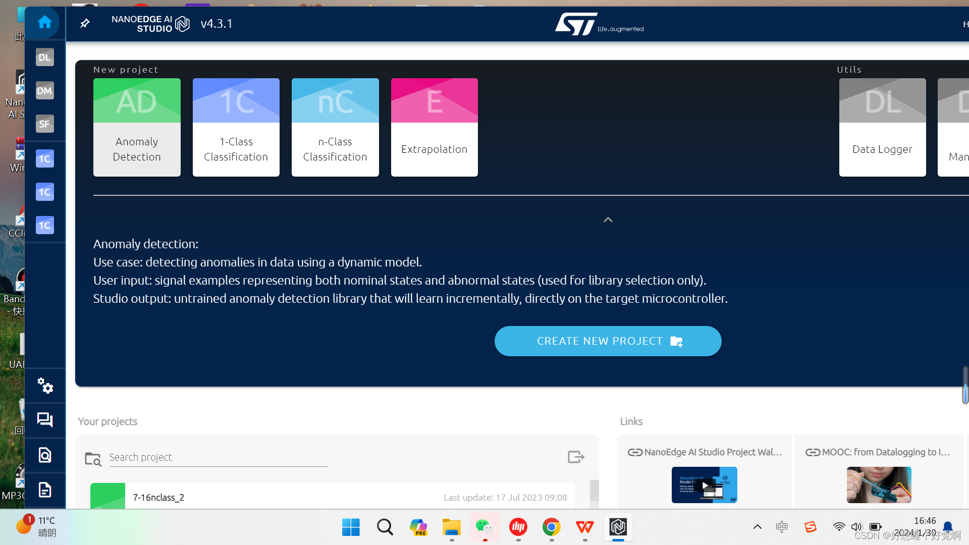The image size is (969, 545).
Task: Click the ST life.augmented logo
Action: tap(599, 24)
